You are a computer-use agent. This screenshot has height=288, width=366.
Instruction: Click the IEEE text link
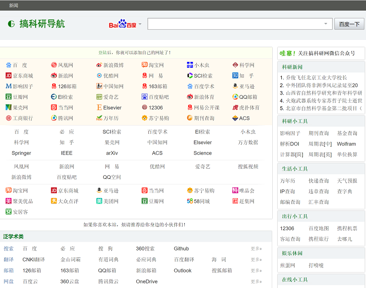[x=66, y=153]
